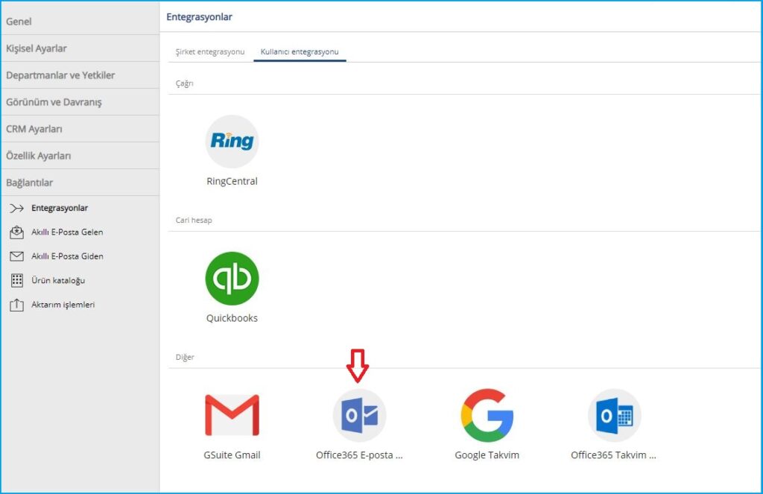Collapse the Bağlantılar section

pos(80,183)
